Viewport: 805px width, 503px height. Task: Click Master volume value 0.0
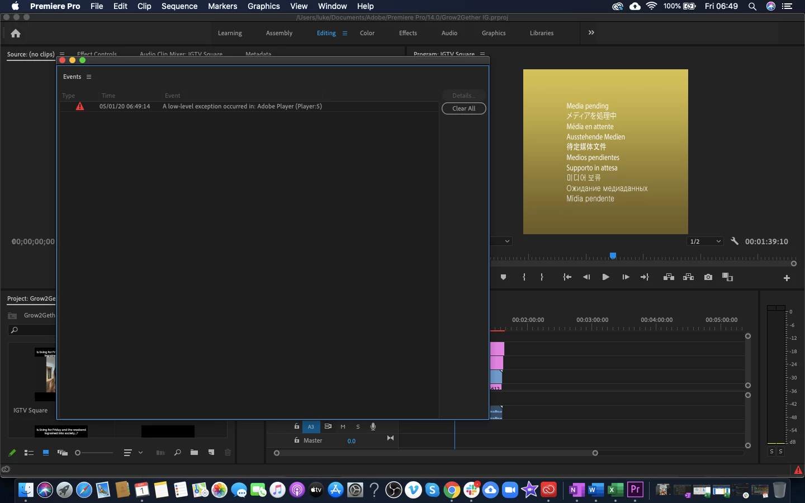[x=351, y=441]
